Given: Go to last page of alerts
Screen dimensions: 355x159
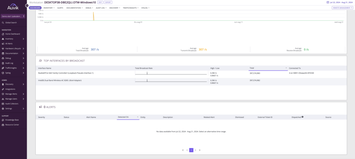Looking at the screenshot, I should (200, 150).
